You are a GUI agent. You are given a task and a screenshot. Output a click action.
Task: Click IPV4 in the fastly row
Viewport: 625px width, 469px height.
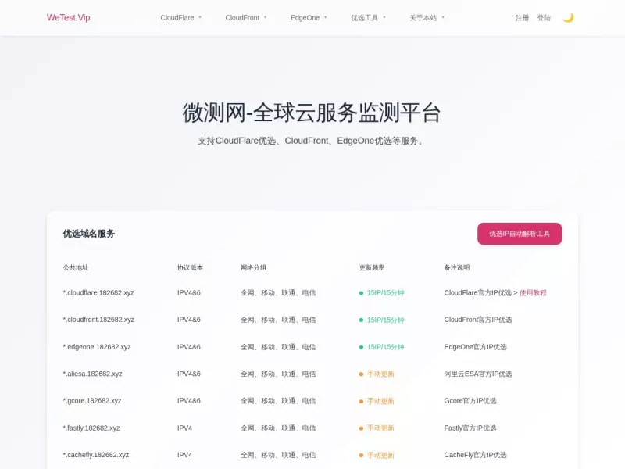tap(184, 428)
